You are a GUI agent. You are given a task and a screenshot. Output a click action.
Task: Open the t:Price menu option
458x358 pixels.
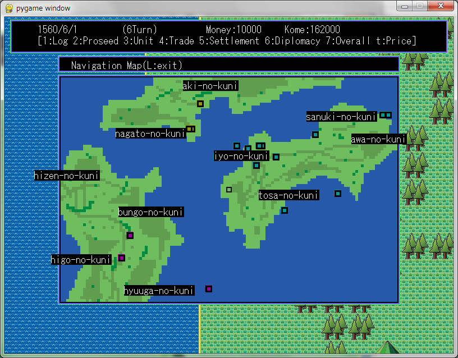(394, 41)
